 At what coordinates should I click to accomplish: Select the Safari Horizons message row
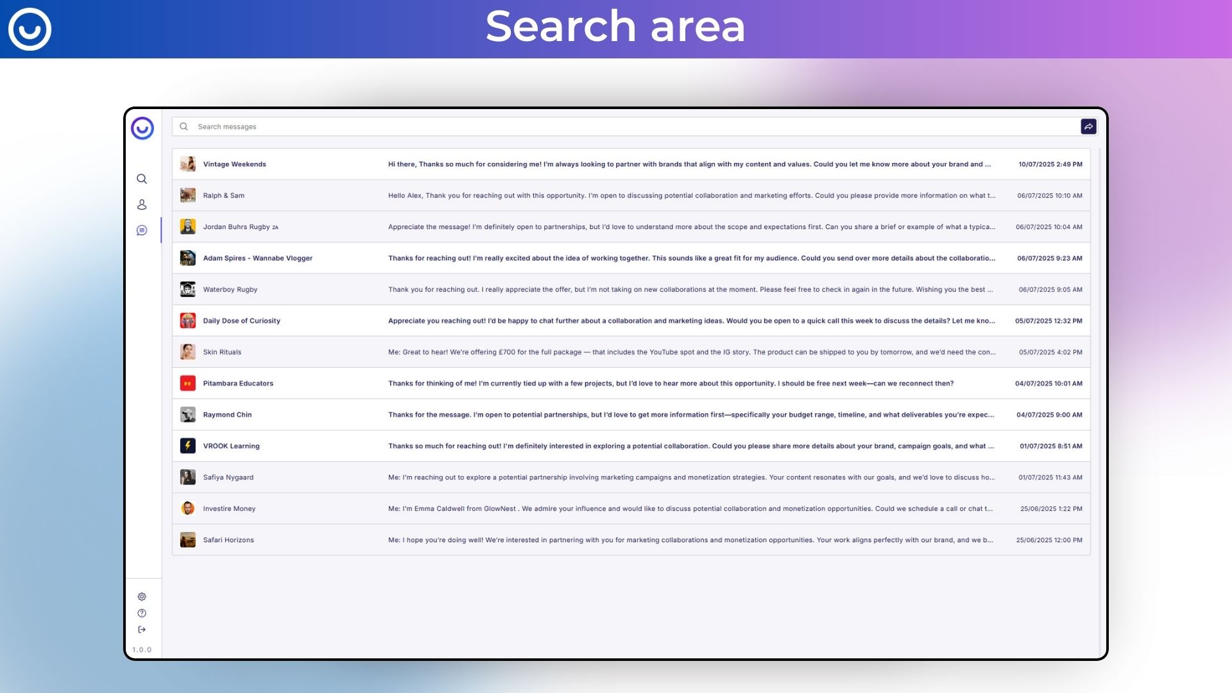pos(229,540)
